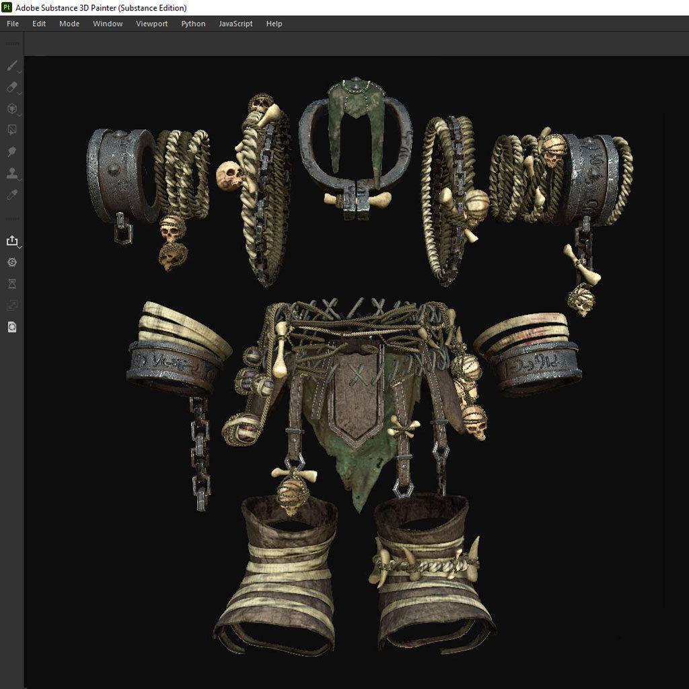The width and height of the screenshot is (689, 689).
Task: Select the Clone stamp tool
Action: 11,174
